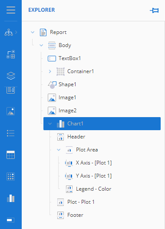Click the chart Header icon
165x229 pixels.
61,137
